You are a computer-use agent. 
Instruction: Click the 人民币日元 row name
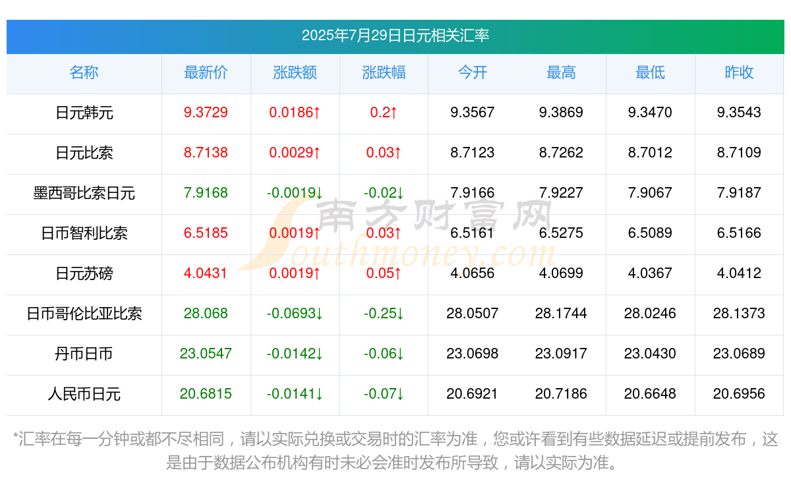[x=84, y=394]
